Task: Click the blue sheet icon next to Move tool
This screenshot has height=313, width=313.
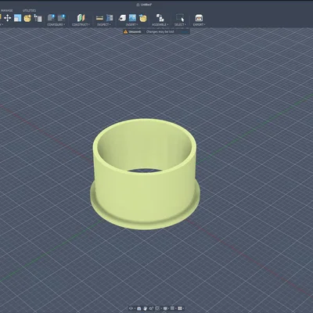Action: (17, 18)
